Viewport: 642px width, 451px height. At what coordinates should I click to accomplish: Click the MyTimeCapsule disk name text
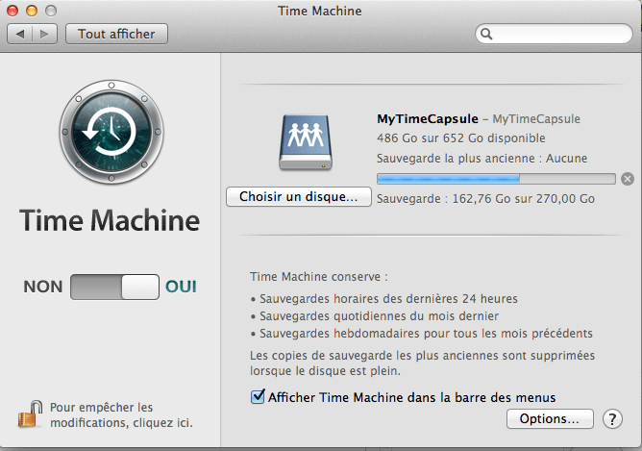coord(428,119)
